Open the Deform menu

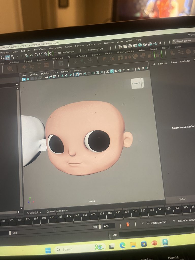(x=91, y=44)
